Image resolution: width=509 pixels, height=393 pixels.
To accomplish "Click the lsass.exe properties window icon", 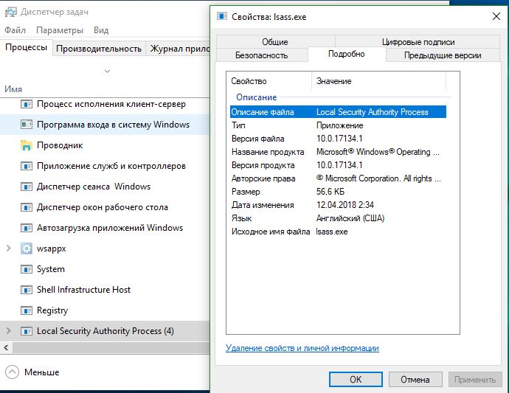I will pos(221,15).
